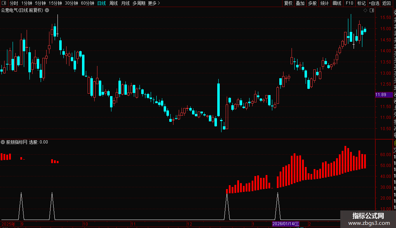Viewport: 396px width, 228px height.
Task: Collapse the 股朋指标网 indicator dropdown icon
Action: pyautogui.click(x=3, y=142)
